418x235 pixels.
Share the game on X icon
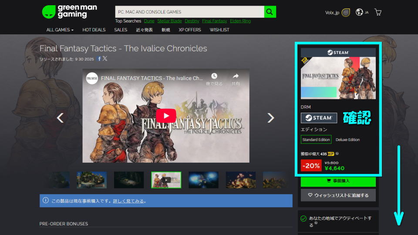tap(105, 59)
